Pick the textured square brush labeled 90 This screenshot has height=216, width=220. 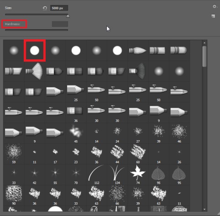14,195
